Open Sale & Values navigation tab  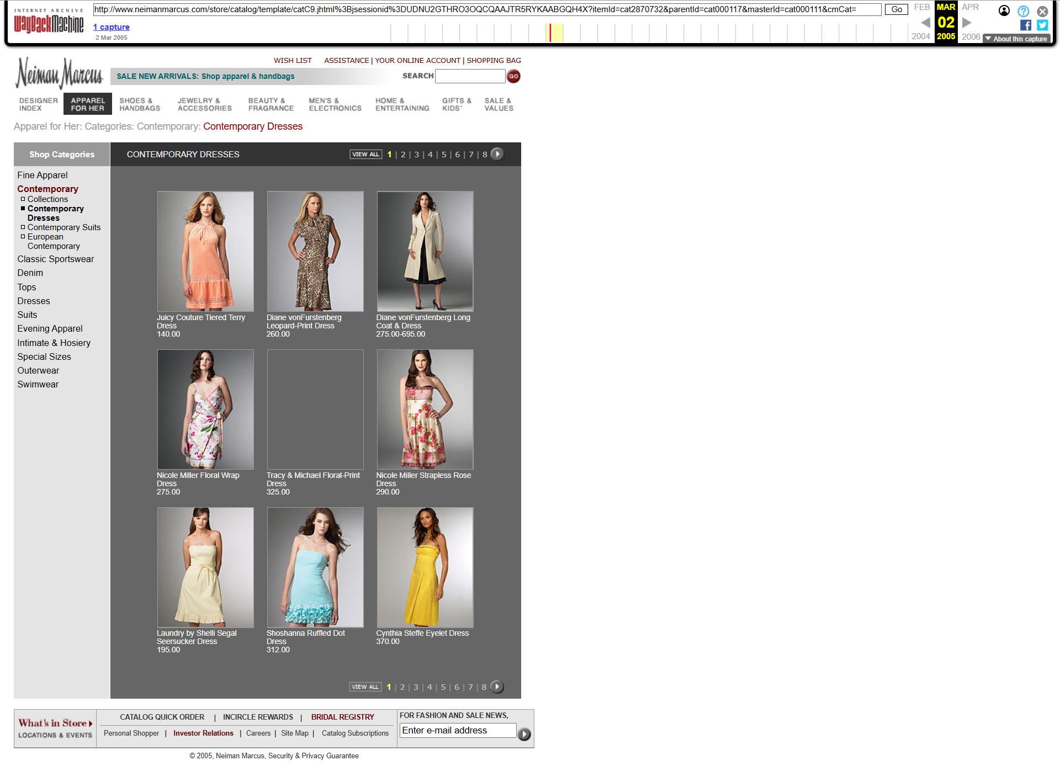[x=499, y=104]
